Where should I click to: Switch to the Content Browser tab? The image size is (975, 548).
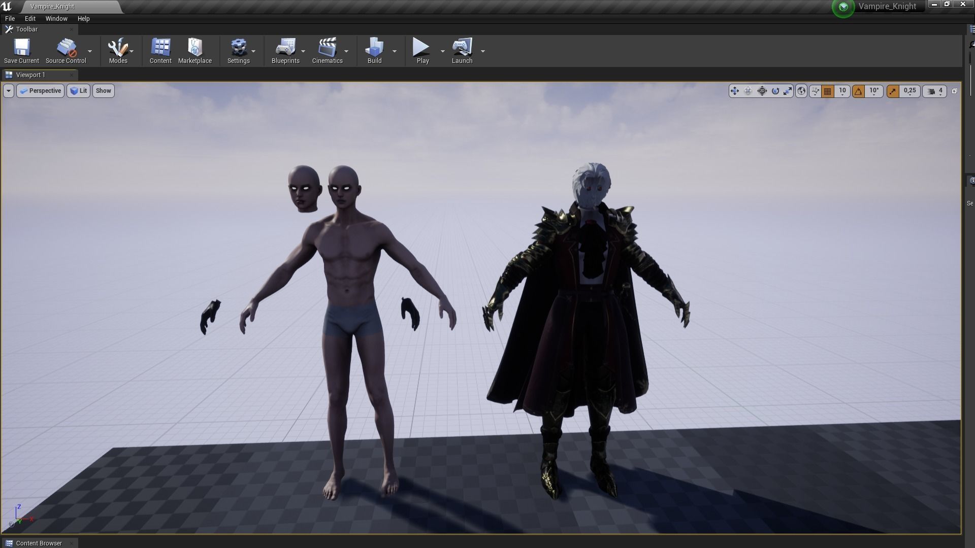[39, 543]
